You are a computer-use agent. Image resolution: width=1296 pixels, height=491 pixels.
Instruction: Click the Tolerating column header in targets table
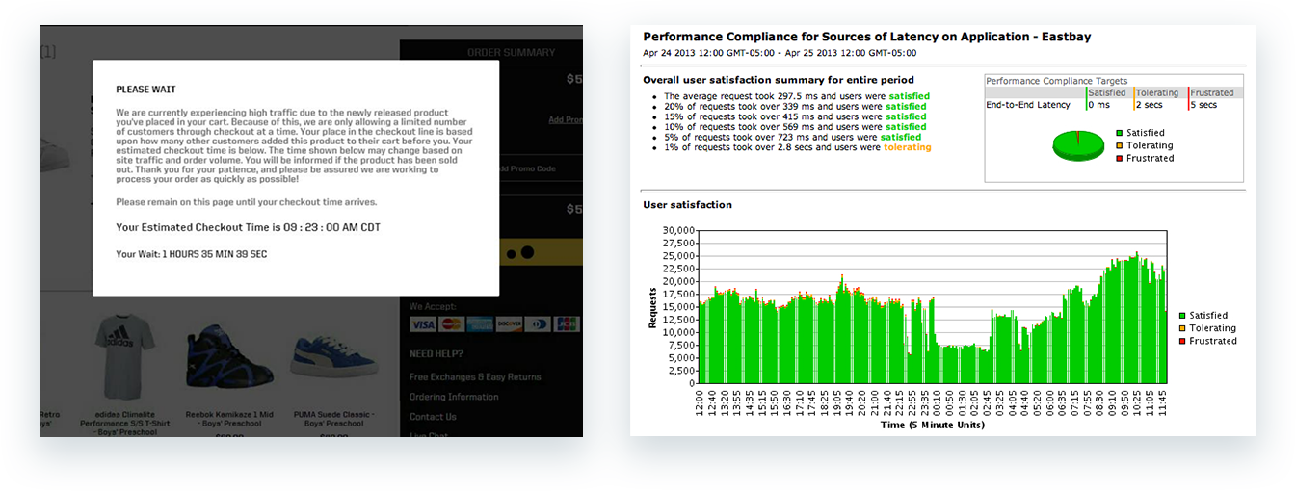[x=1159, y=93]
